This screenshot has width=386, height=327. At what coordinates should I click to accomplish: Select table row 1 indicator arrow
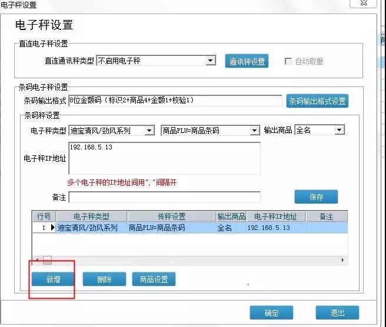click(52, 228)
